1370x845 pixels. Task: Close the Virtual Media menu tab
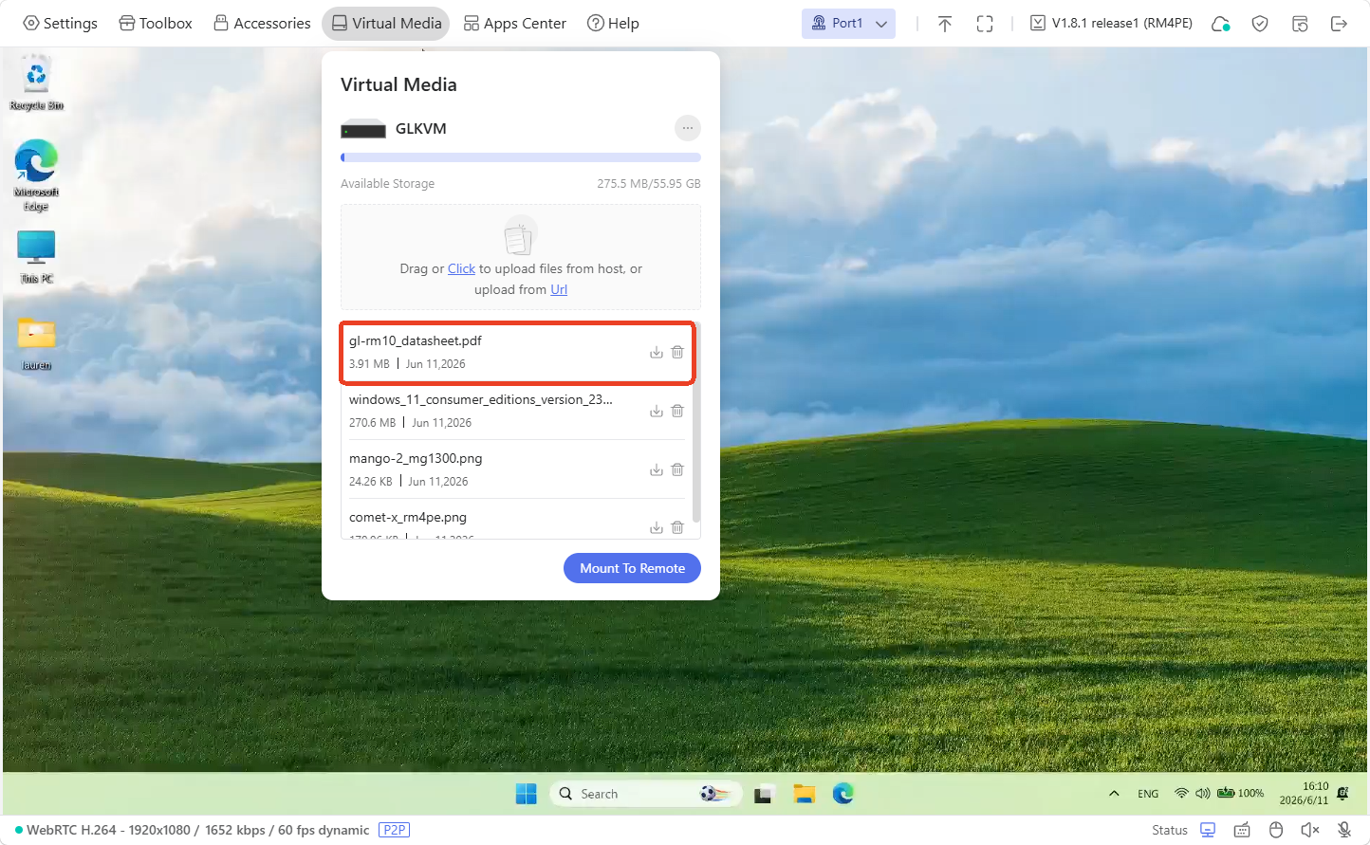click(x=387, y=23)
